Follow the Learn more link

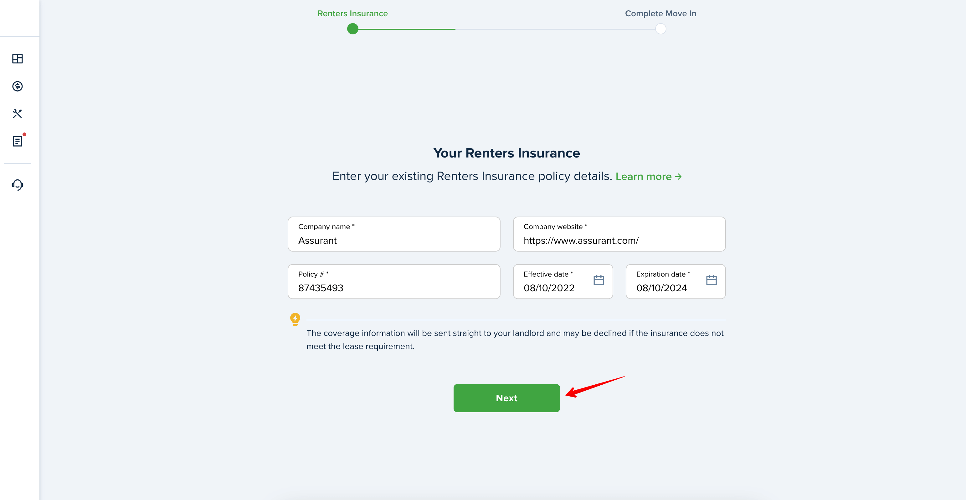pyautogui.click(x=643, y=177)
